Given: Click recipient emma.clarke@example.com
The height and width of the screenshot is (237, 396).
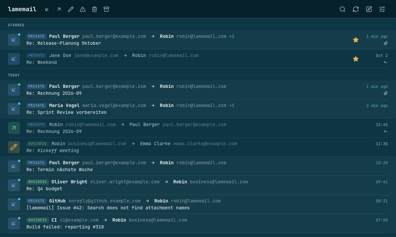Looking at the screenshot, I should click(205, 144).
